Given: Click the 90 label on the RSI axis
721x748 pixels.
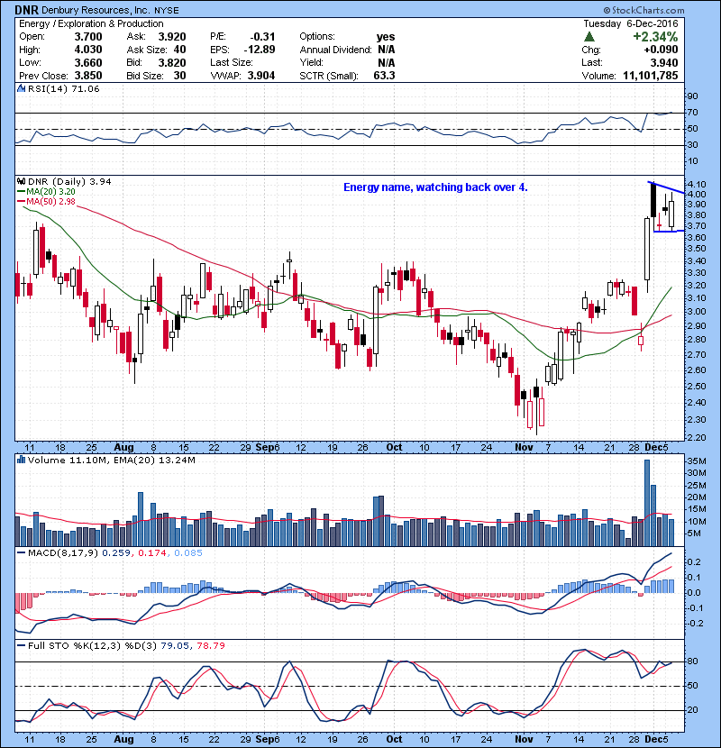Looking at the screenshot, I should 692,96.
